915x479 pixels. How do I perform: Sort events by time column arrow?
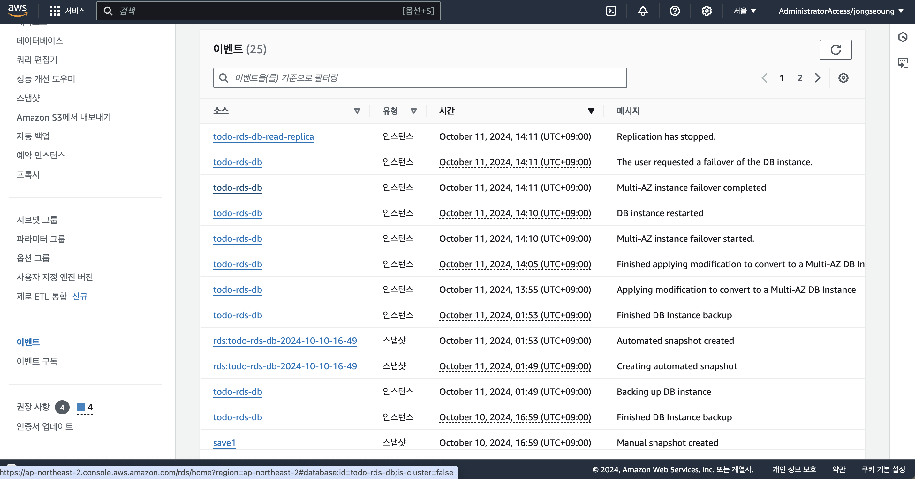pyautogui.click(x=591, y=111)
